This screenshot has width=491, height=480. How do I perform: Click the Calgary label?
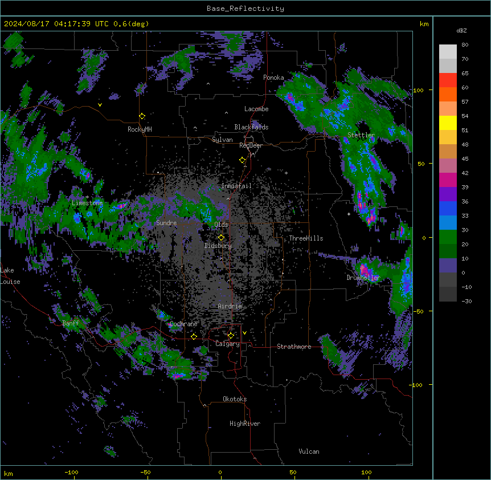[228, 344]
